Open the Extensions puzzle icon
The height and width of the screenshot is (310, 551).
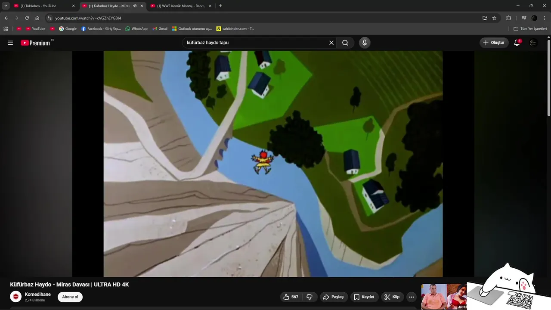click(508, 18)
